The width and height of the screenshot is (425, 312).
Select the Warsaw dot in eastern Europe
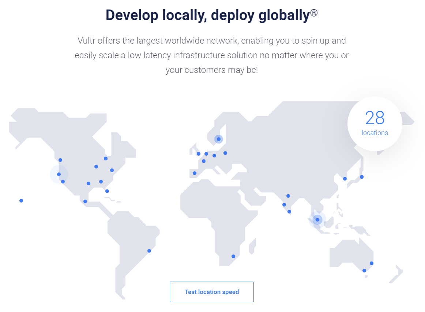[225, 153]
